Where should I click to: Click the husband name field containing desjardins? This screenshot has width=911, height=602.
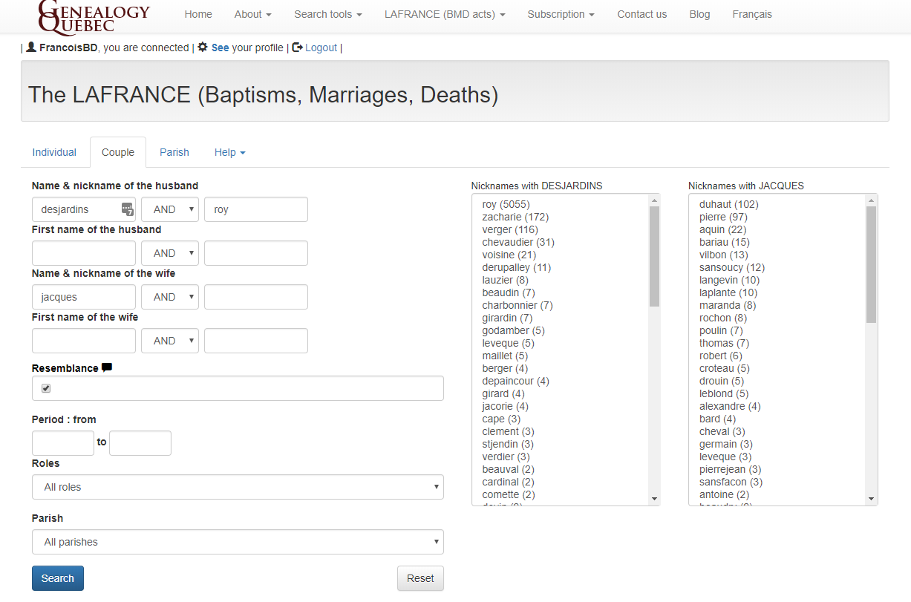(84, 209)
